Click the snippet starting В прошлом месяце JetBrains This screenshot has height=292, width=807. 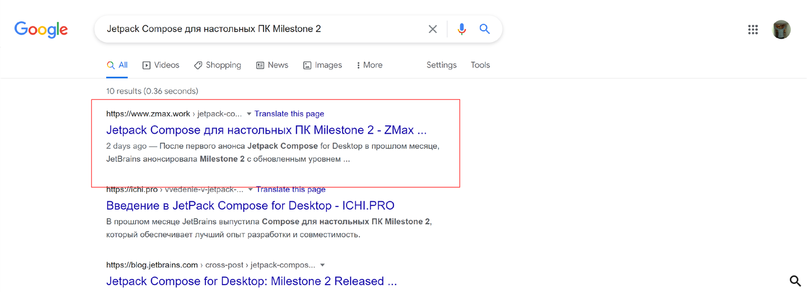pyautogui.click(x=269, y=228)
